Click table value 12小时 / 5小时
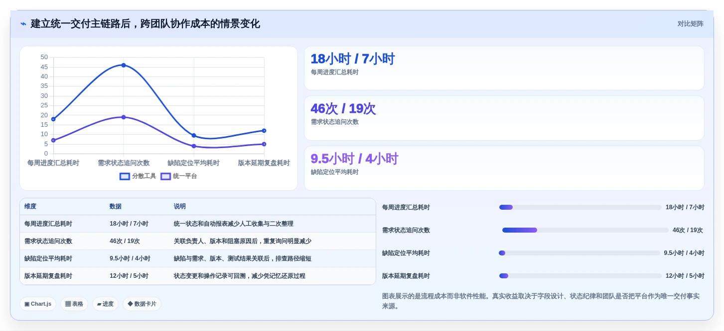This screenshot has height=331, width=724. pyautogui.click(x=129, y=276)
